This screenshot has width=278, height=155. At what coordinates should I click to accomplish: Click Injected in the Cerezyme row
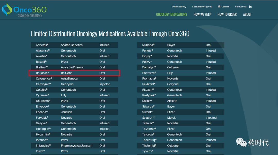(x=105, y=84)
